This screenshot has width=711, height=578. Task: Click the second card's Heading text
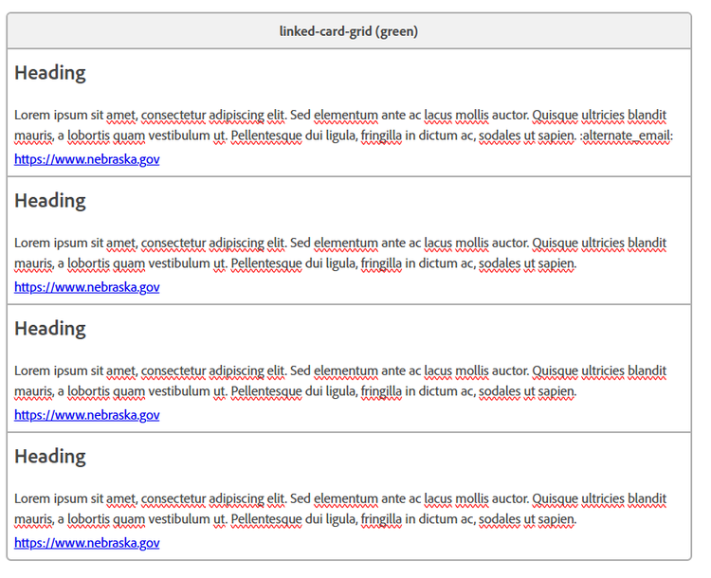pos(49,201)
